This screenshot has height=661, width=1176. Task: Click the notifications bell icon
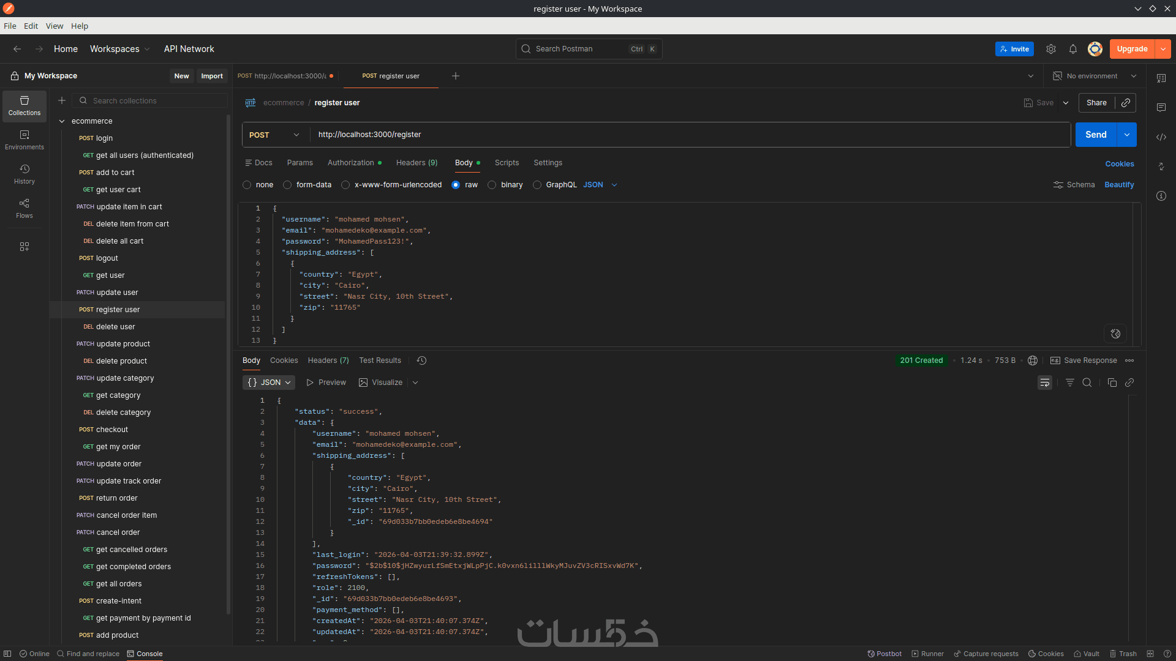point(1072,49)
